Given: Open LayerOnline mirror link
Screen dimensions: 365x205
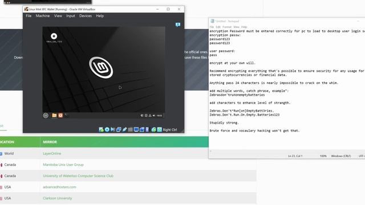Looking at the screenshot, I should point(52,153).
